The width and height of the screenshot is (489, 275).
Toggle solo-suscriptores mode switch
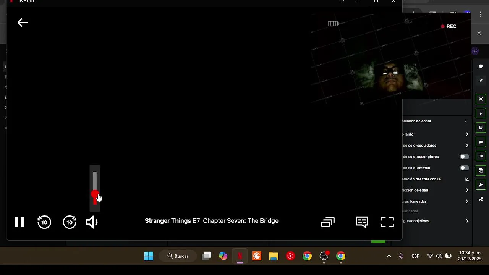pyautogui.click(x=464, y=157)
